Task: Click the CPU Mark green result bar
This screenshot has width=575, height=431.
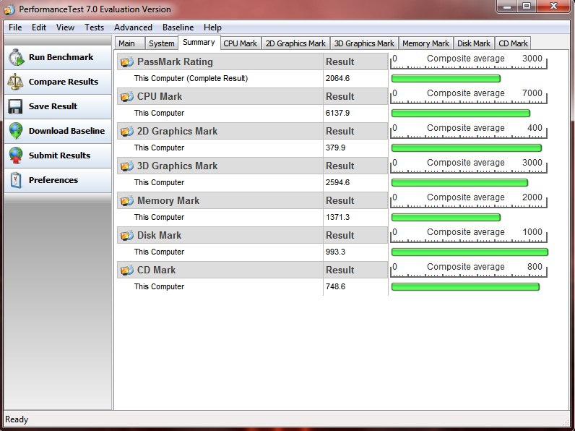Action: pyautogui.click(x=461, y=113)
